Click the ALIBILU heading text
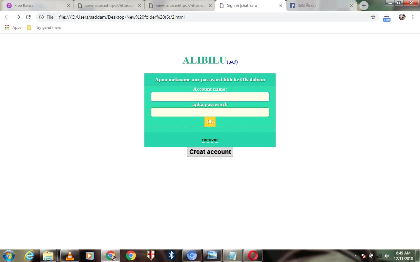Screen dimensions: 420x262 tap(204, 60)
